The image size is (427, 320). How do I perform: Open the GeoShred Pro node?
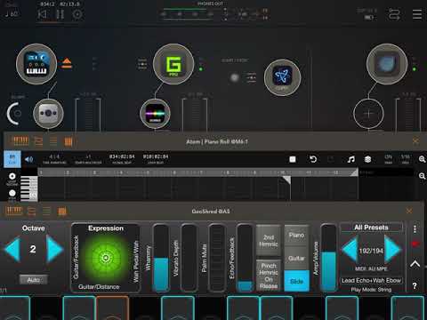click(x=173, y=64)
